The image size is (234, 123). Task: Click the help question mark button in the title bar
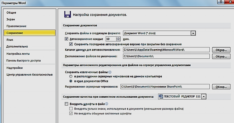(x=221, y=2)
